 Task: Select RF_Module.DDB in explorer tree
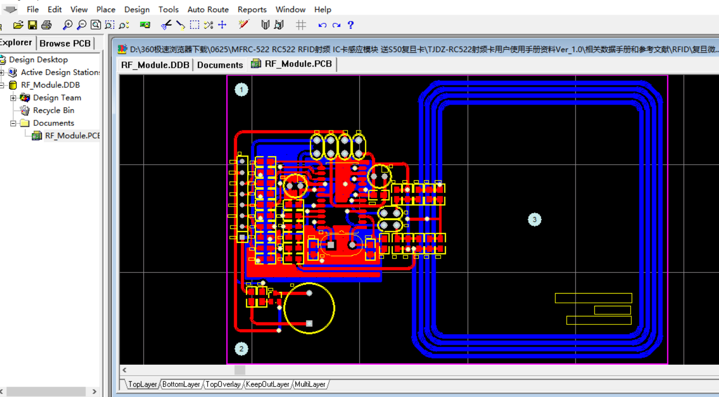(50, 85)
